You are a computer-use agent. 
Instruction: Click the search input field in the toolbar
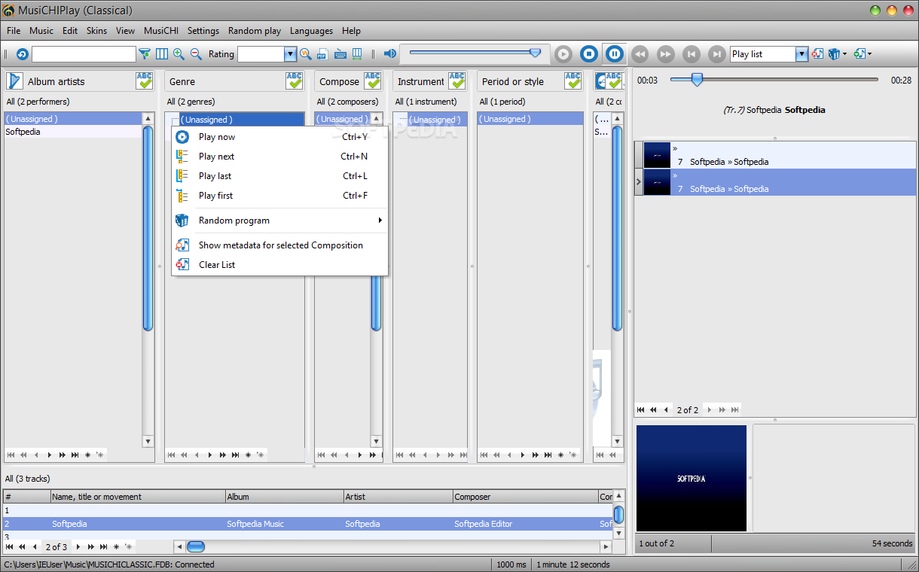[84, 54]
